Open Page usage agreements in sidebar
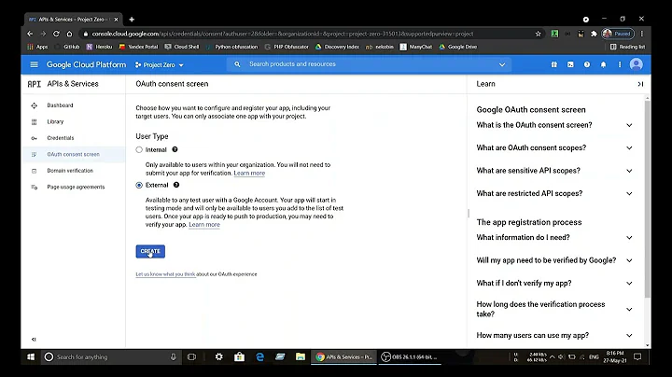The height and width of the screenshot is (377, 672). coord(76,187)
